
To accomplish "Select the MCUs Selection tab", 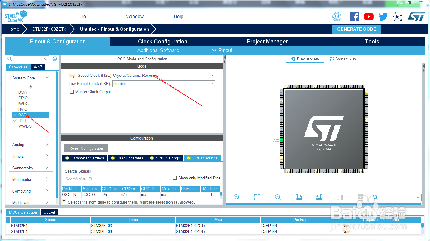I will click(x=23, y=212).
